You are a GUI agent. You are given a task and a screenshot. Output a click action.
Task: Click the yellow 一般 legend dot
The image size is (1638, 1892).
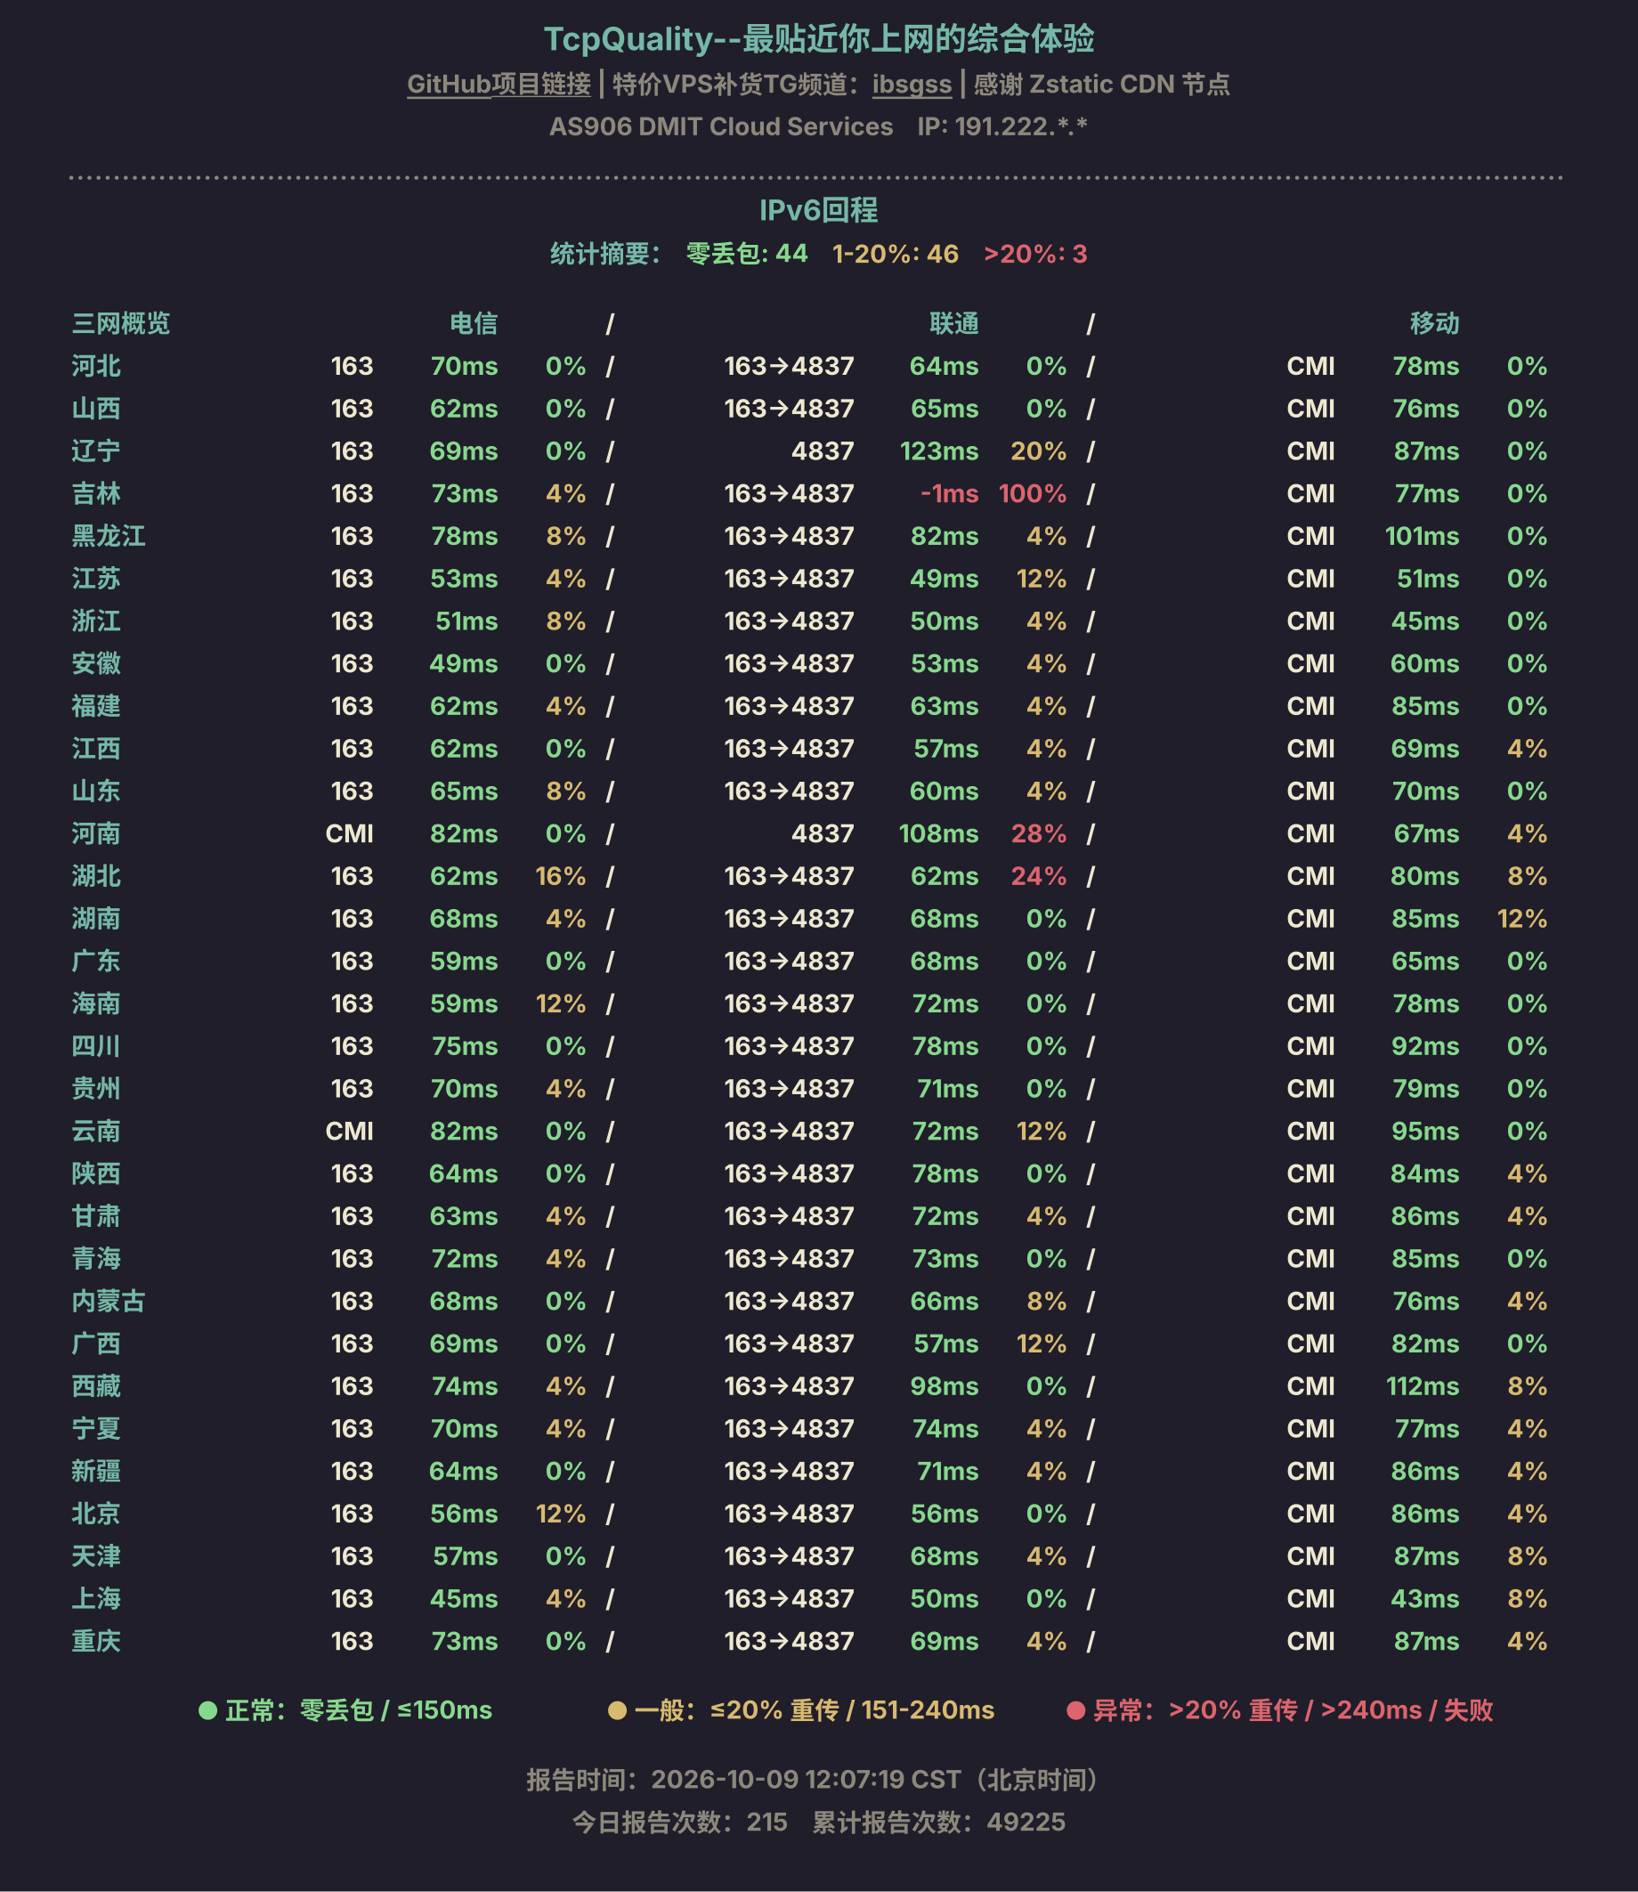pyautogui.click(x=617, y=1710)
